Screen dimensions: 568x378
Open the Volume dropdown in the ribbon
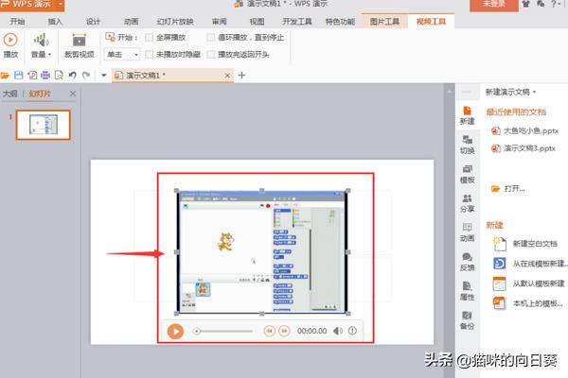41,45
